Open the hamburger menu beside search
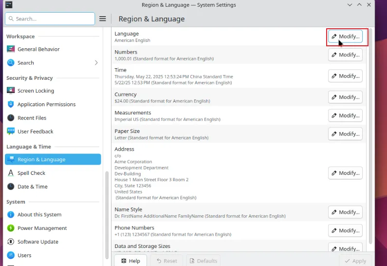This screenshot has height=266, width=387. coord(103,19)
